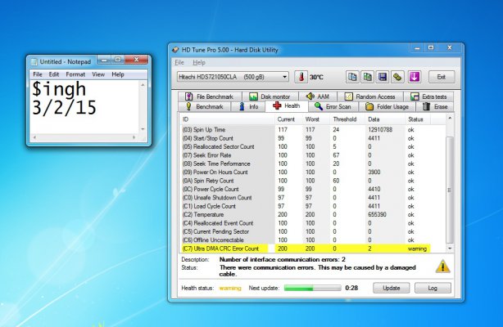Open HD Tune Help menu
Screen dimensions: 503x327
(x=199, y=62)
